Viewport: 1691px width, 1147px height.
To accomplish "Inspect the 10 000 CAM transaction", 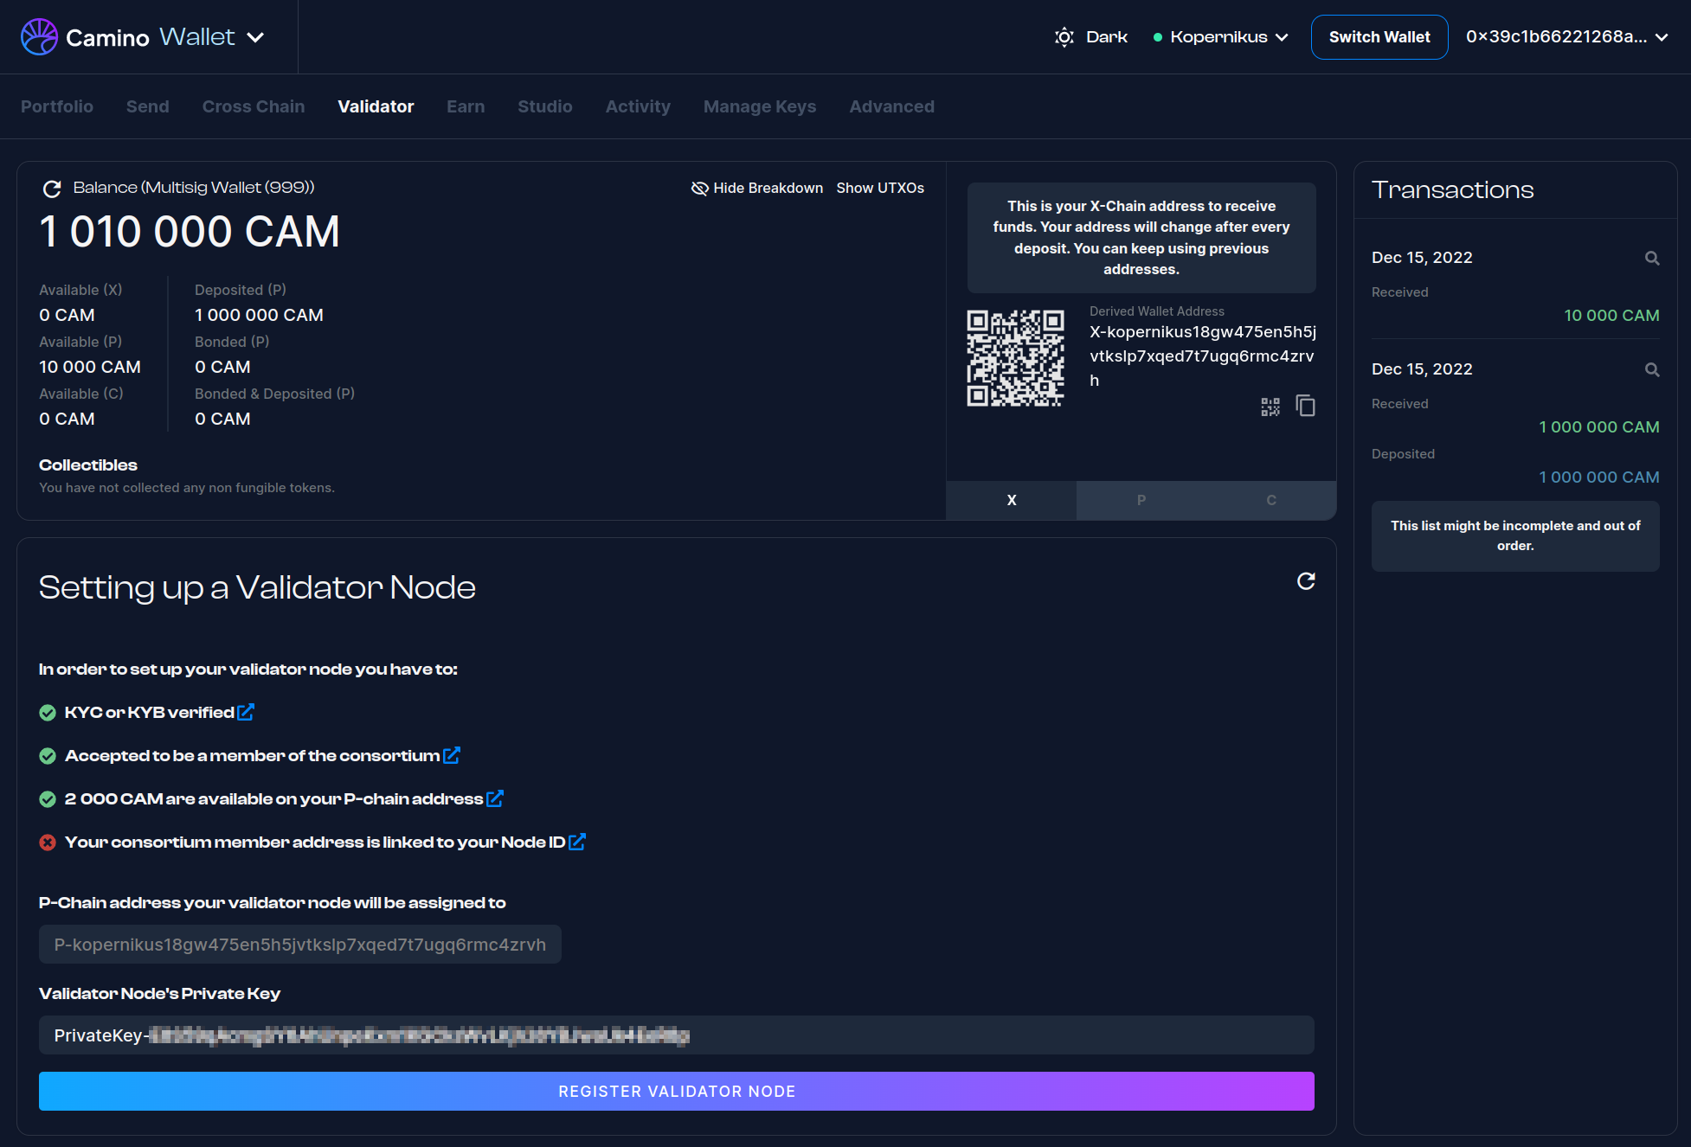I will [1651, 258].
